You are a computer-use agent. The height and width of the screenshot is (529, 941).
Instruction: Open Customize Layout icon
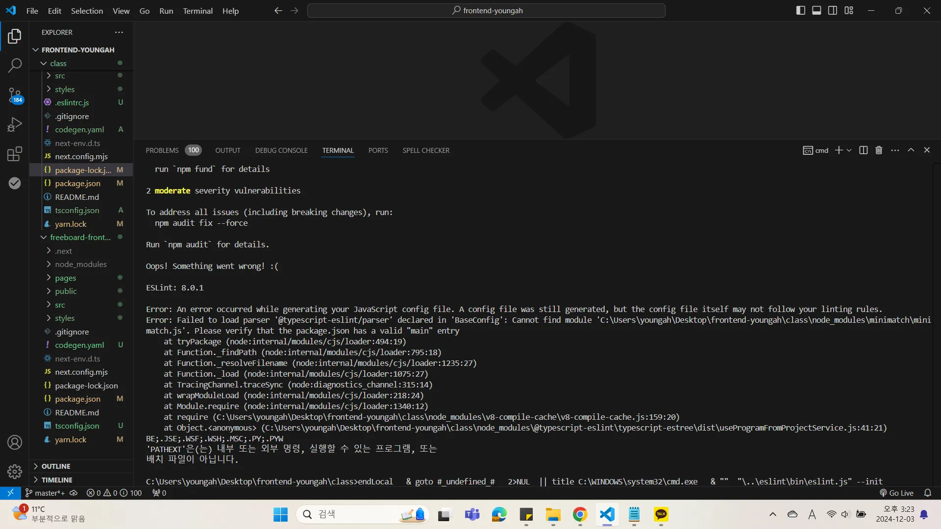(x=849, y=11)
